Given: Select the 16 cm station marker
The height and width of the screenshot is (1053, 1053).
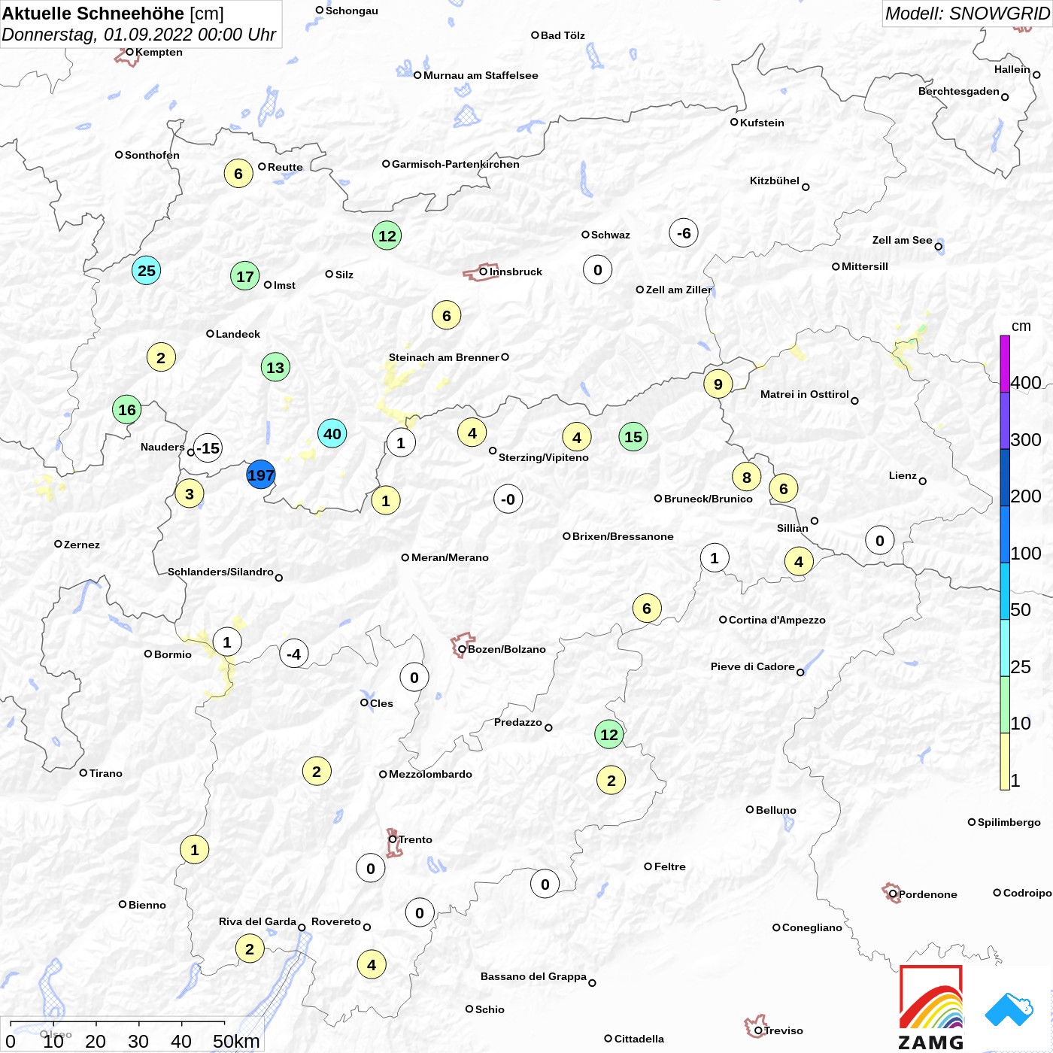Looking at the screenshot, I should 127,409.
